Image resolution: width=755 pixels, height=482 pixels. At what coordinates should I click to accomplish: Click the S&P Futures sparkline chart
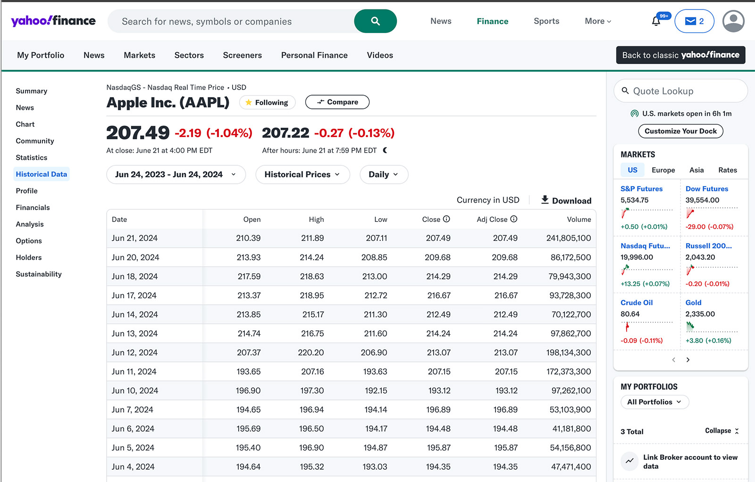(x=646, y=213)
